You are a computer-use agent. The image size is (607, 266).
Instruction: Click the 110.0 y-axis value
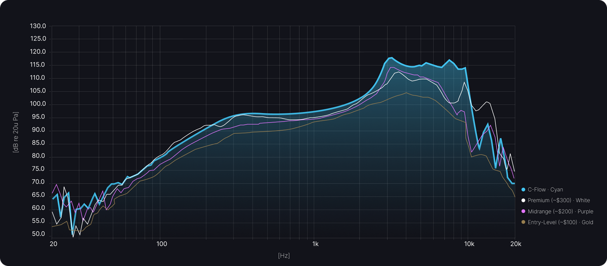(38, 78)
